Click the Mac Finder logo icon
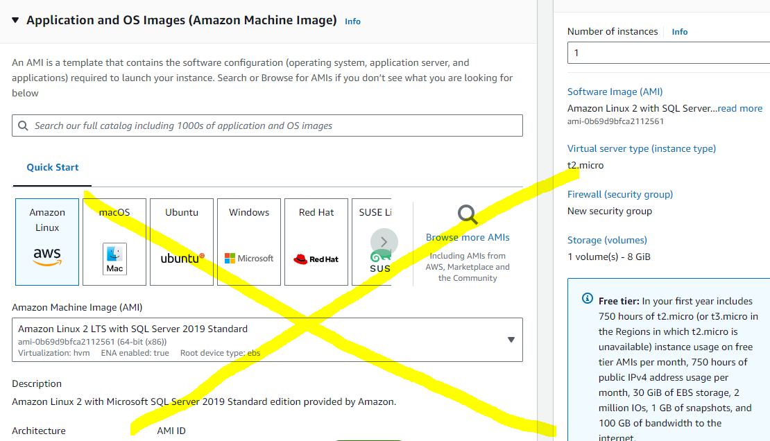The image size is (770, 441). point(114,259)
